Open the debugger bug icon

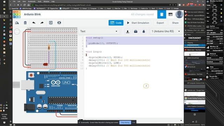[144, 31]
